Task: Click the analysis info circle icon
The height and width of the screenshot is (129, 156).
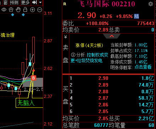Action: point(73,55)
